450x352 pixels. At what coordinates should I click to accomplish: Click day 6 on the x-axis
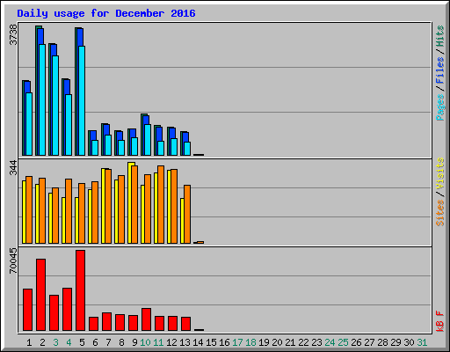coord(95,342)
